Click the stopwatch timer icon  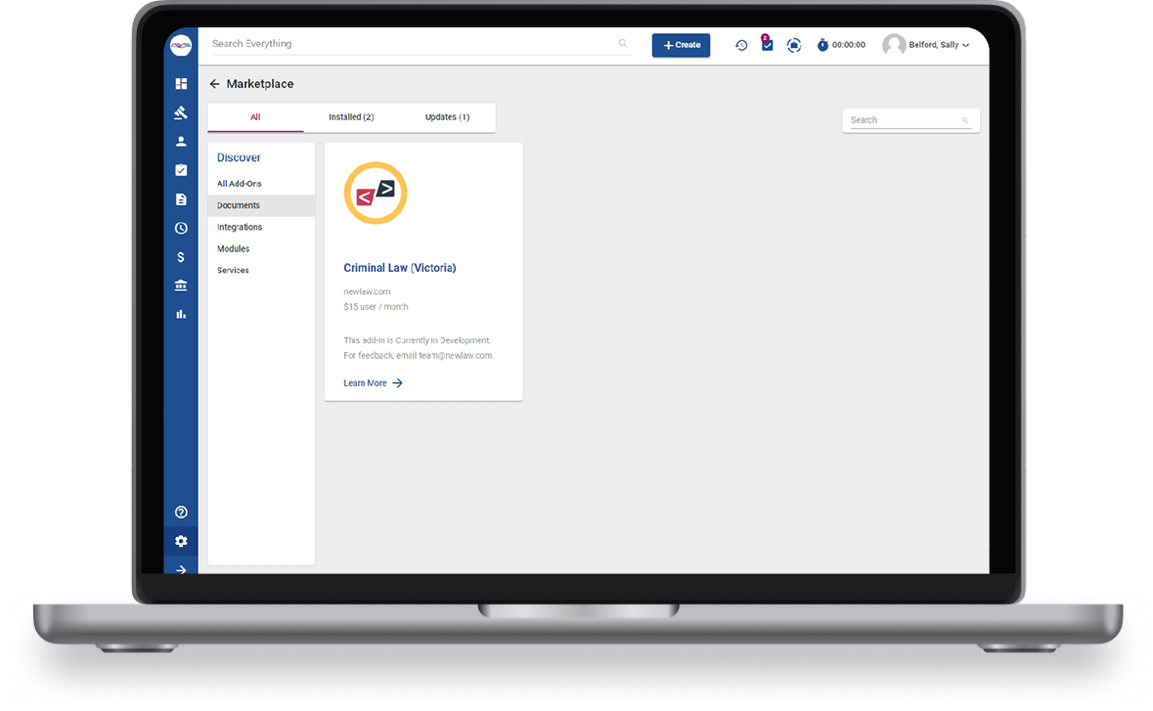click(x=822, y=45)
